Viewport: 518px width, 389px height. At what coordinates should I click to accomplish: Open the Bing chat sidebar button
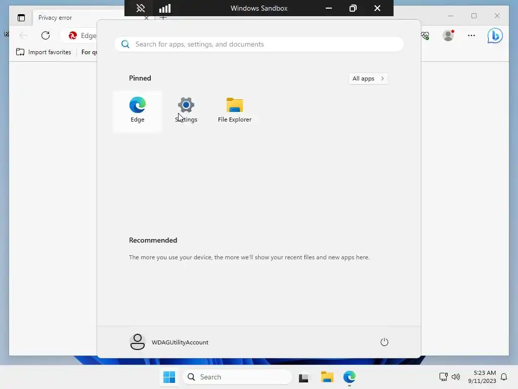(495, 36)
